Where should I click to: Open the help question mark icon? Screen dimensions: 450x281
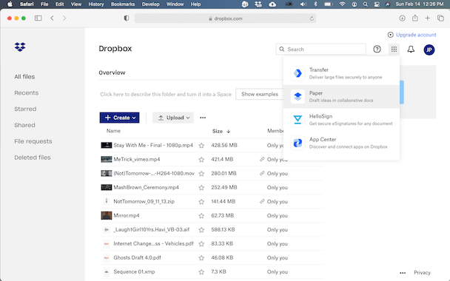[x=377, y=50]
